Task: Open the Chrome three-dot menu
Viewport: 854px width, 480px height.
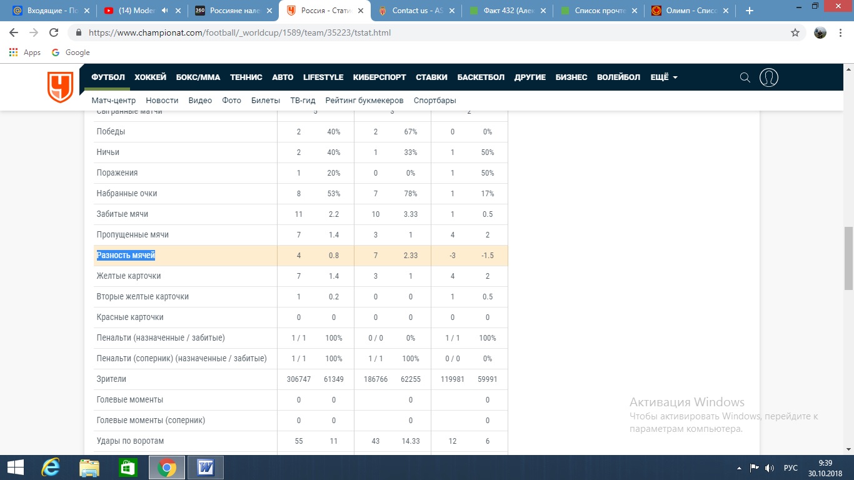Action: point(841,32)
